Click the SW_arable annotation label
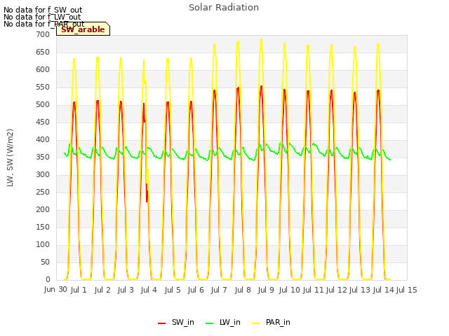Viewport: 449px width, 336px height. [83, 29]
